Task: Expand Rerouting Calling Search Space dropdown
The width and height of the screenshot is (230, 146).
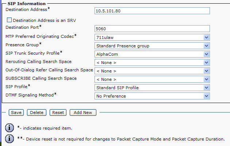Action: (x=152, y=62)
